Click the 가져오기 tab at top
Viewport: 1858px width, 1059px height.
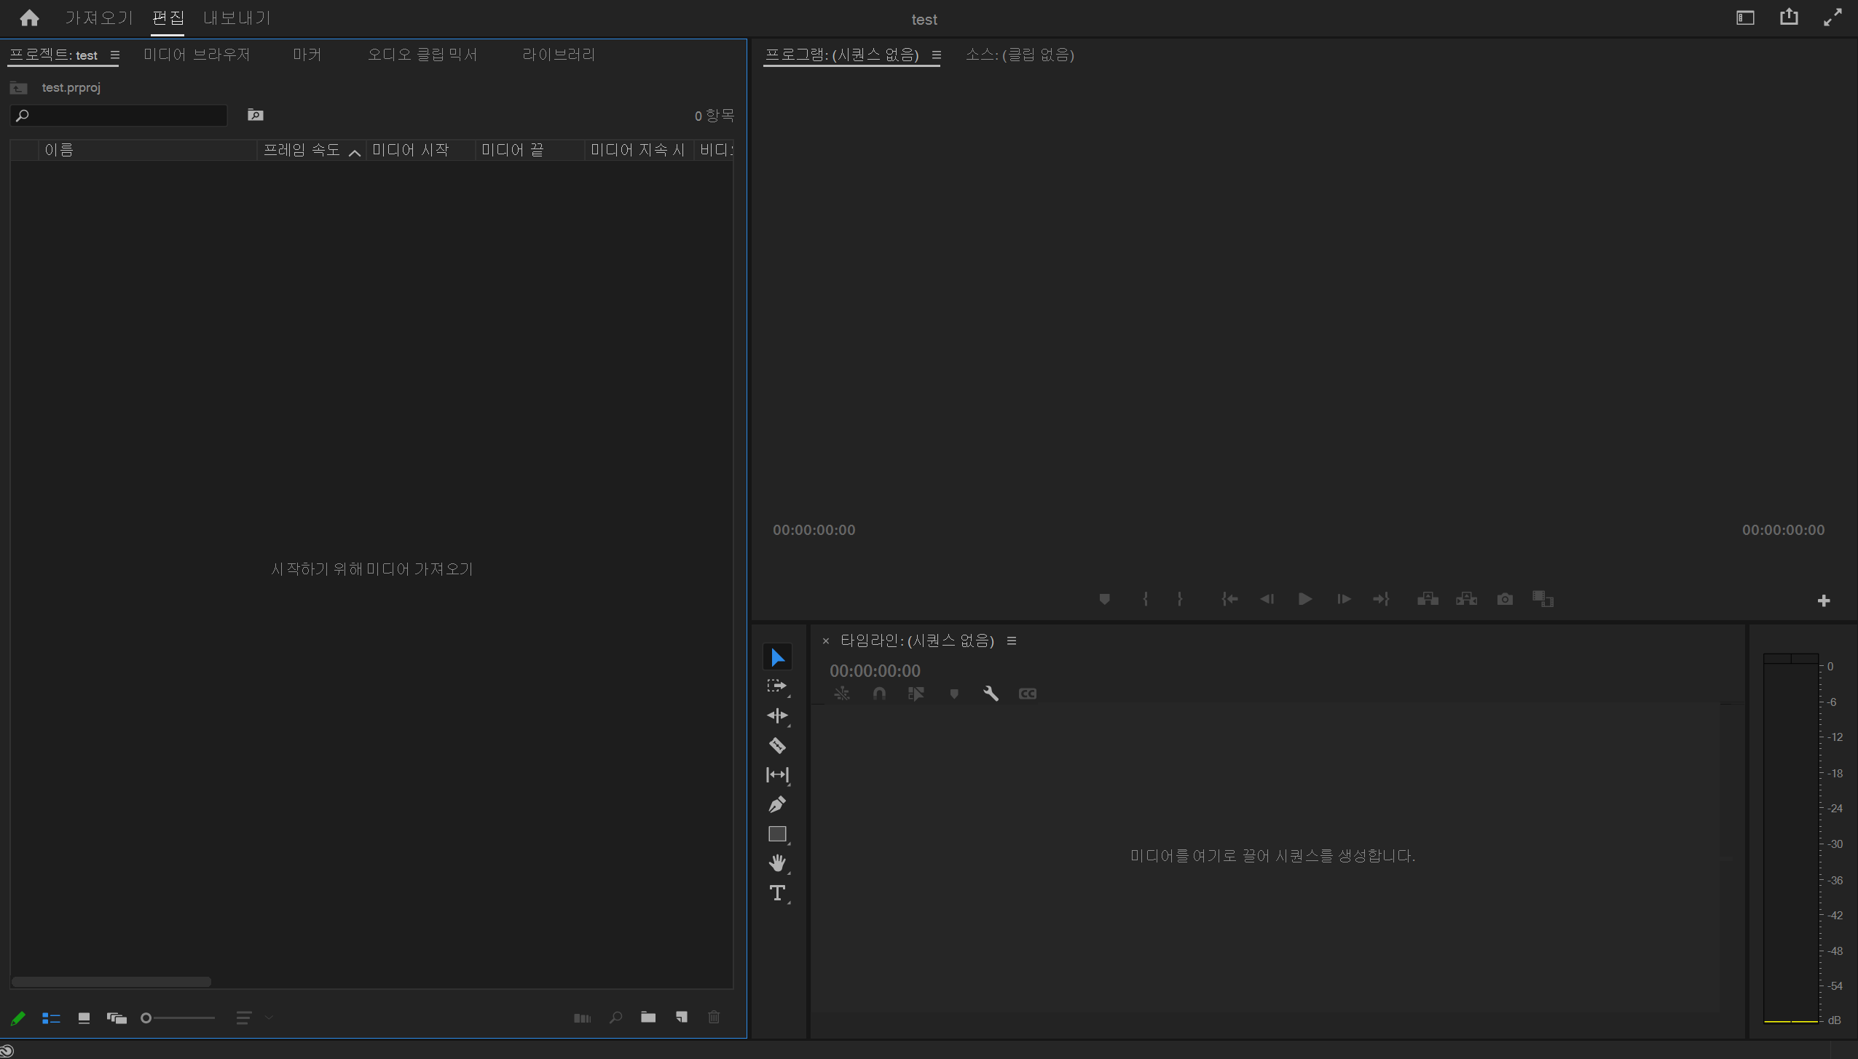[x=99, y=18]
